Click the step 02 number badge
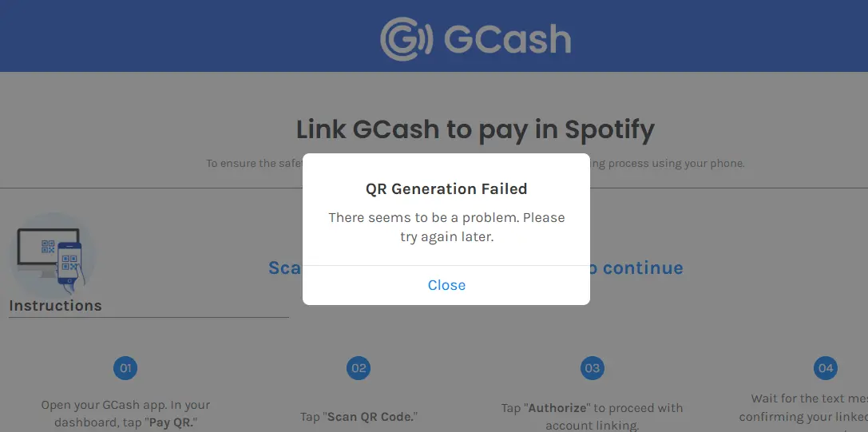 pyautogui.click(x=359, y=368)
